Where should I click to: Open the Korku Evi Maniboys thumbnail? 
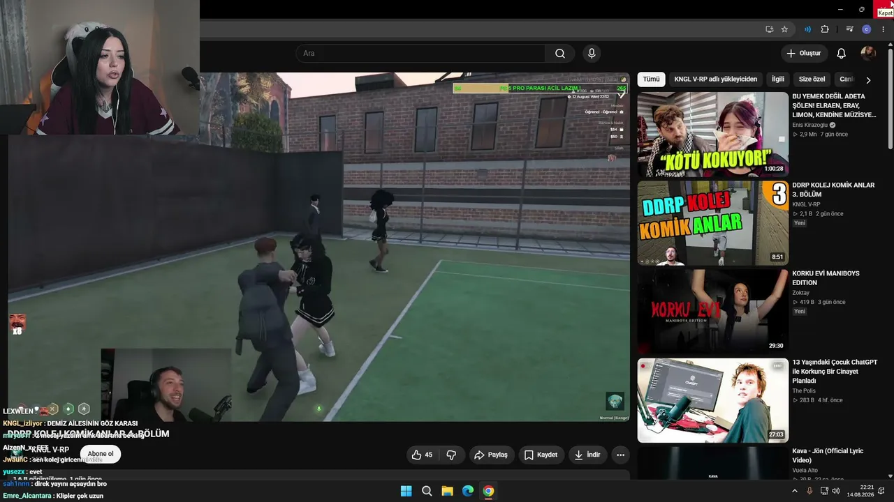click(x=712, y=312)
